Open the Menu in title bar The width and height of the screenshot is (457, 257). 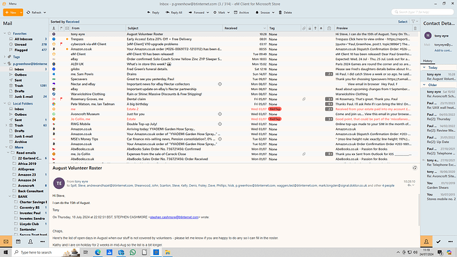point(10,4)
